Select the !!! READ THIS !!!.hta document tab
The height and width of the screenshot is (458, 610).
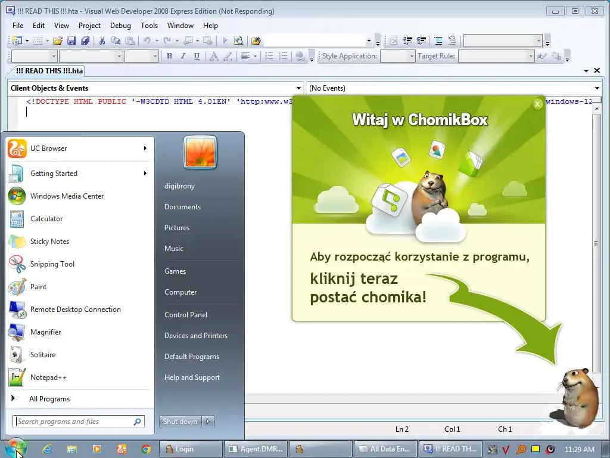[x=49, y=70]
